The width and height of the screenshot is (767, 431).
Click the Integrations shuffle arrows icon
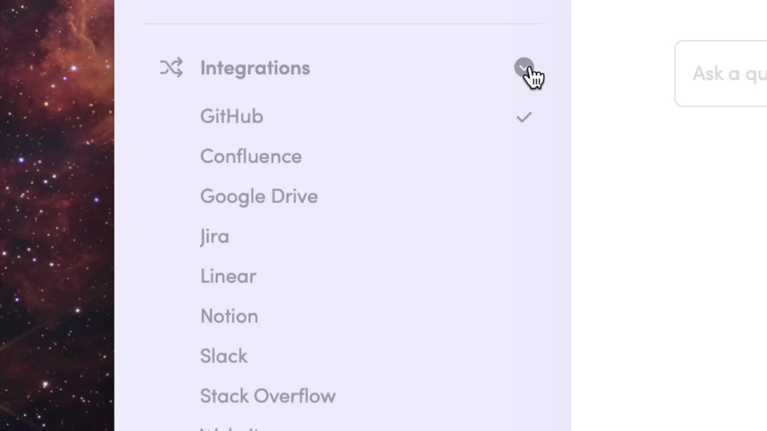pos(171,68)
